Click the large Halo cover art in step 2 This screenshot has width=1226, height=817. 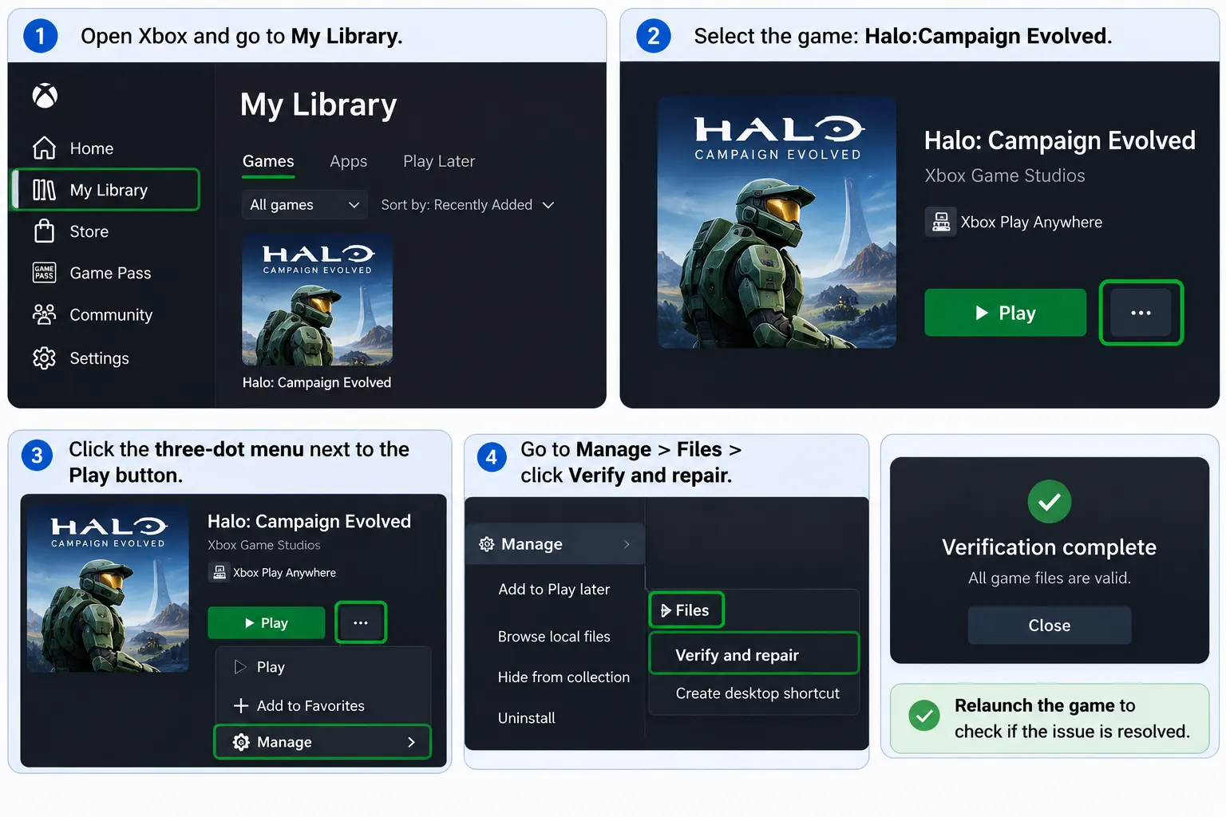click(x=777, y=223)
